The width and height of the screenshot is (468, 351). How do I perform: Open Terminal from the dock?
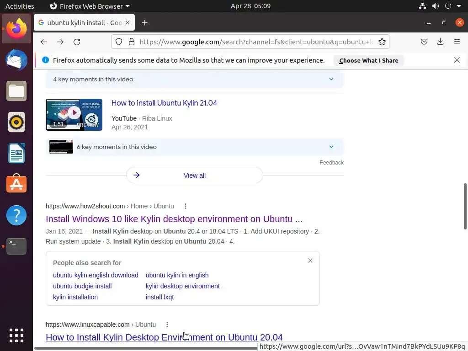click(x=16, y=246)
